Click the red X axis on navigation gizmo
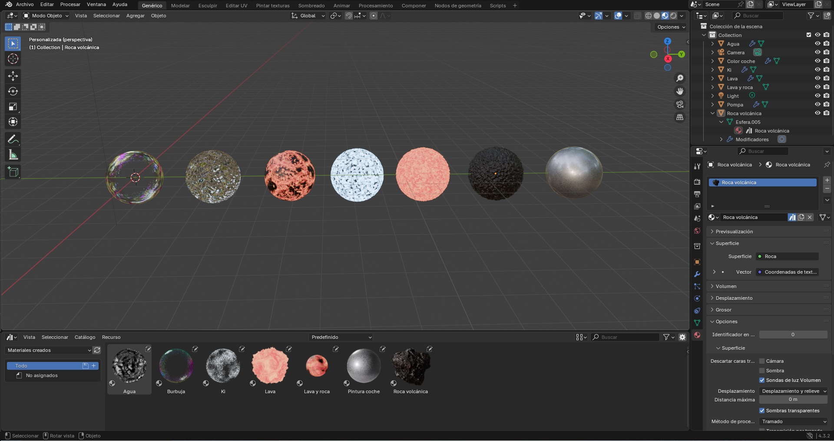Viewport: 834px width, 441px height. pos(668,59)
